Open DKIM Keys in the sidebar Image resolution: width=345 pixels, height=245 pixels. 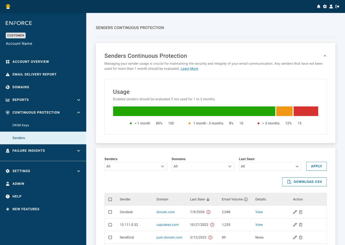click(x=21, y=125)
